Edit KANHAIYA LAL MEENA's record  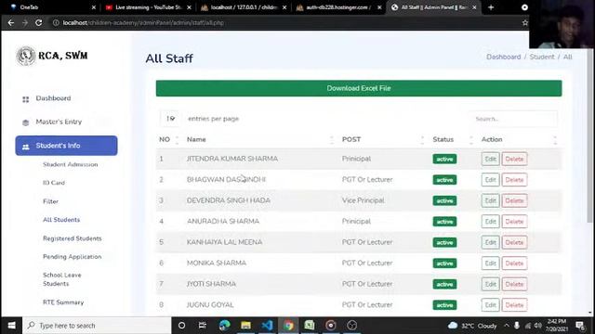click(x=490, y=242)
